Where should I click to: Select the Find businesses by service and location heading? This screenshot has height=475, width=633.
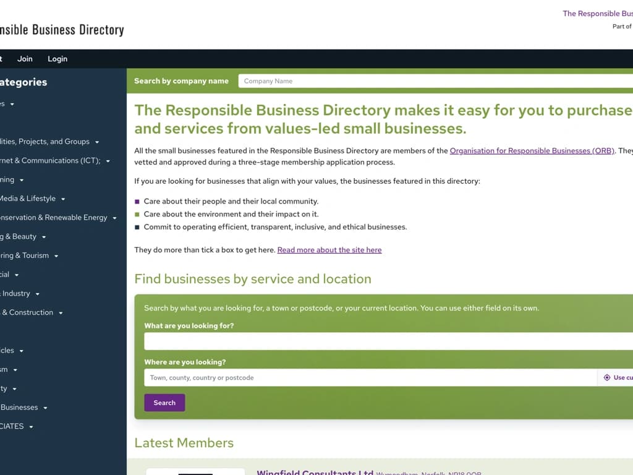[253, 279]
